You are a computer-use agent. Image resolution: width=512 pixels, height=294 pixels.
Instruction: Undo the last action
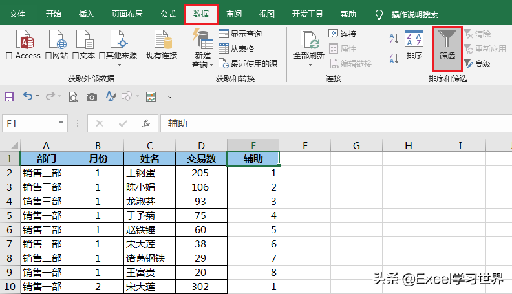pos(27,96)
